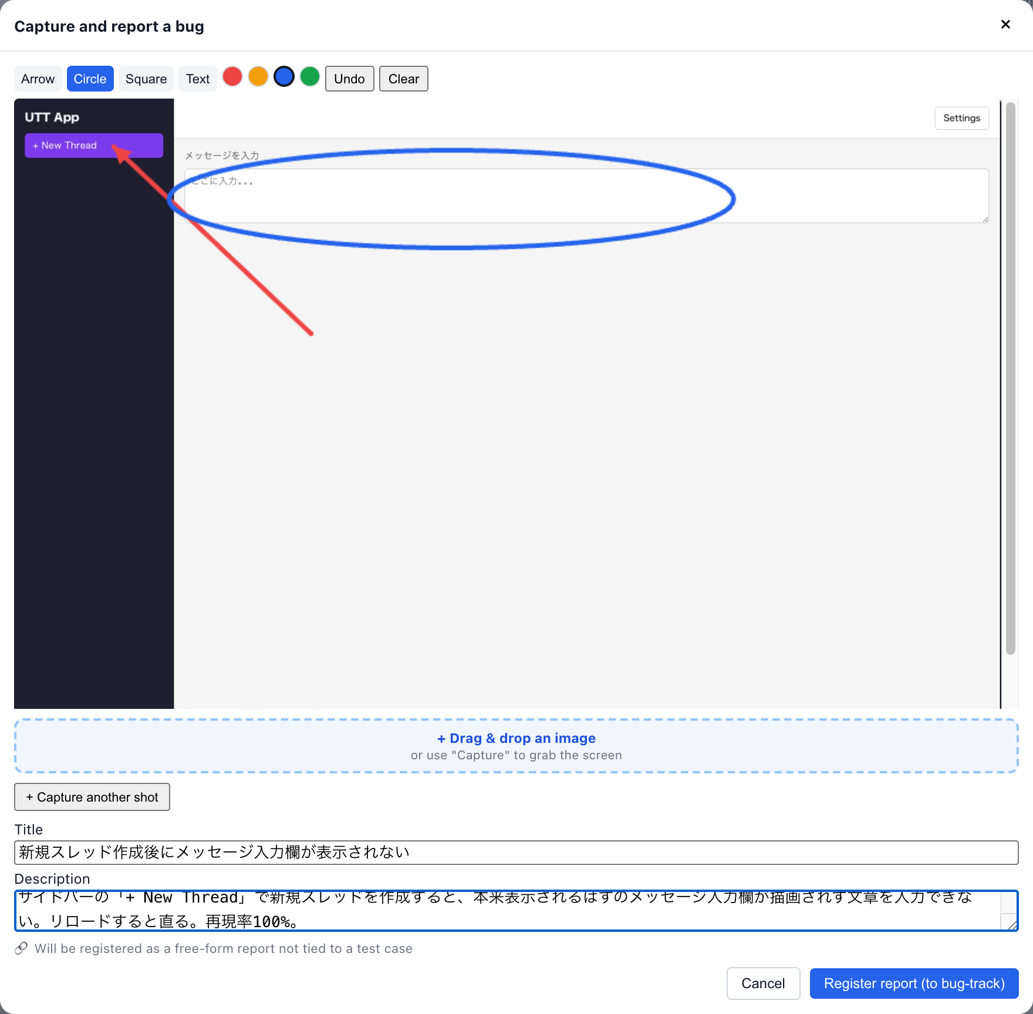Screen dimensions: 1033x1014
Task: Click the 'Capture and report a bug' heading
Action: point(109,26)
